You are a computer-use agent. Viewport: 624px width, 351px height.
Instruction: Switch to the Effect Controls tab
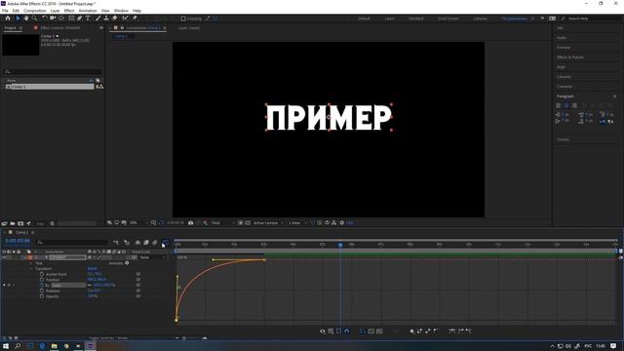(x=60, y=28)
